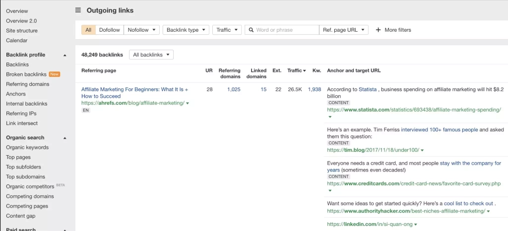508x231 pixels.
Task: Open the Ref. page URL dropdown
Action: pos(344,30)
